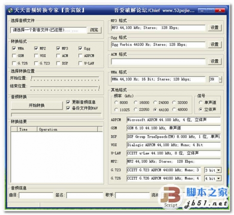This screenshot has width=234, height=215.
Task: Open Ogg 格式 设置 settings button
Action: click(x=215, y=44)
